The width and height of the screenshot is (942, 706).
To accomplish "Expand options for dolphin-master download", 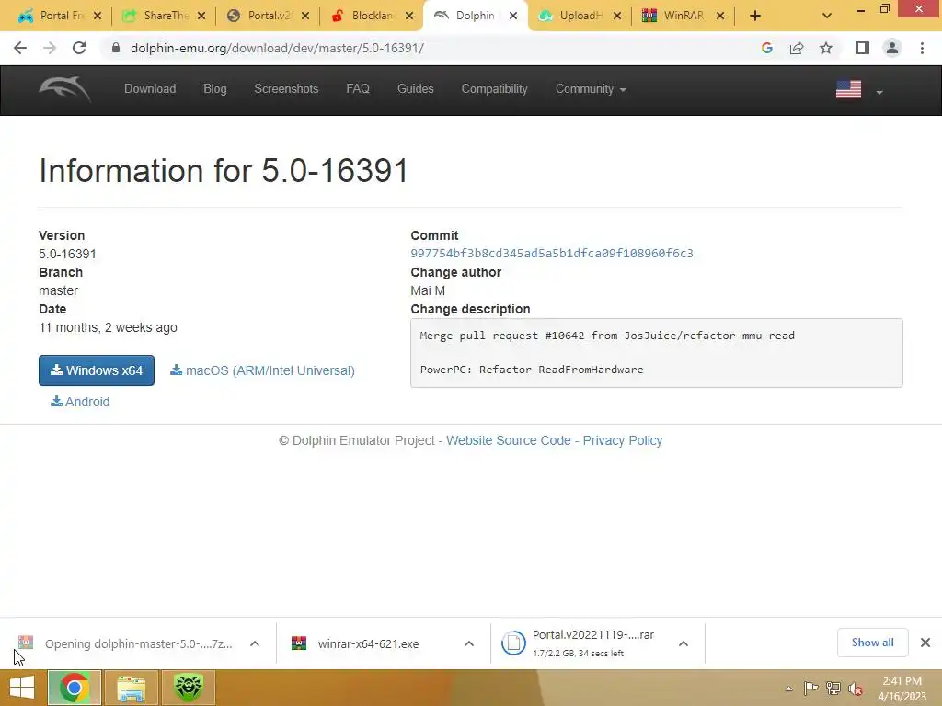I will [x=255, y=643].
